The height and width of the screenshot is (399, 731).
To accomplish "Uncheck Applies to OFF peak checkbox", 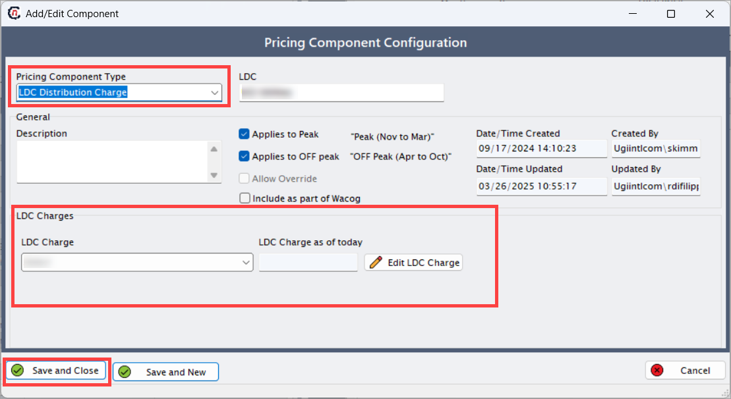I will [x=244, y=157].
